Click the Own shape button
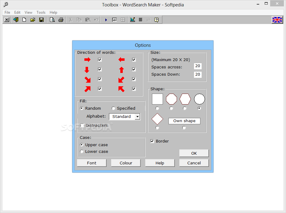 (x=184, y=121)
